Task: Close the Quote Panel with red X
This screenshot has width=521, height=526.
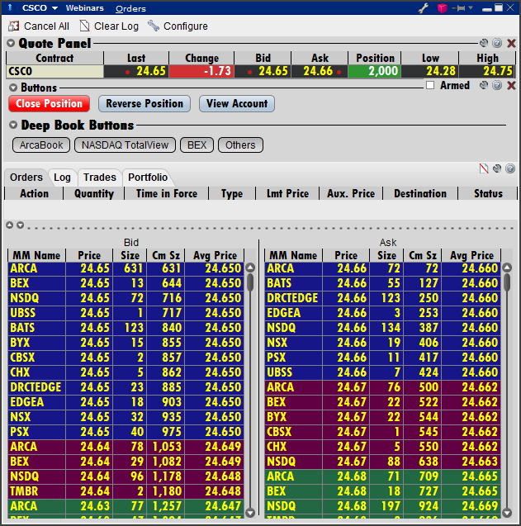Action: click(x=511, y=43)
